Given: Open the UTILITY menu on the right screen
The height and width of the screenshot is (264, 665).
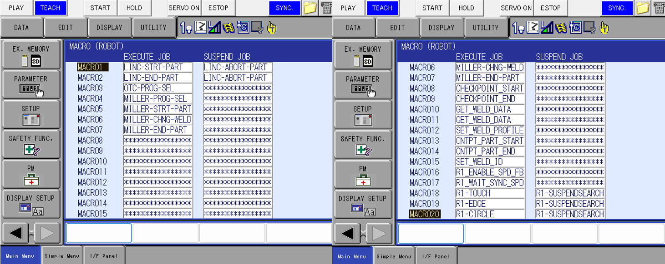Looking at the screenshot, I should point(486,28).
